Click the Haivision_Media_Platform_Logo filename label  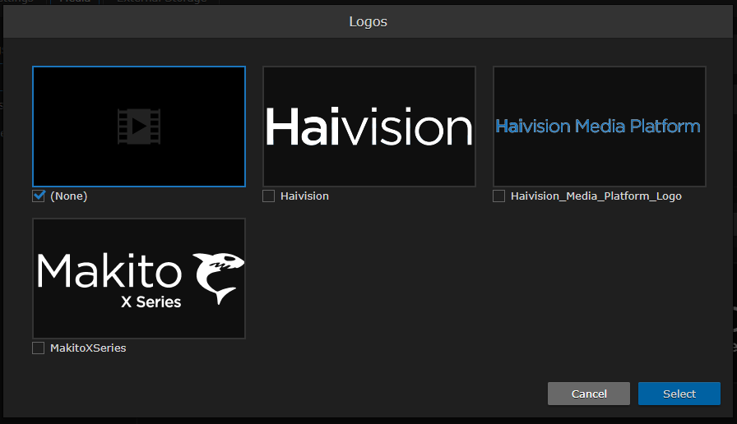(596, 196)
